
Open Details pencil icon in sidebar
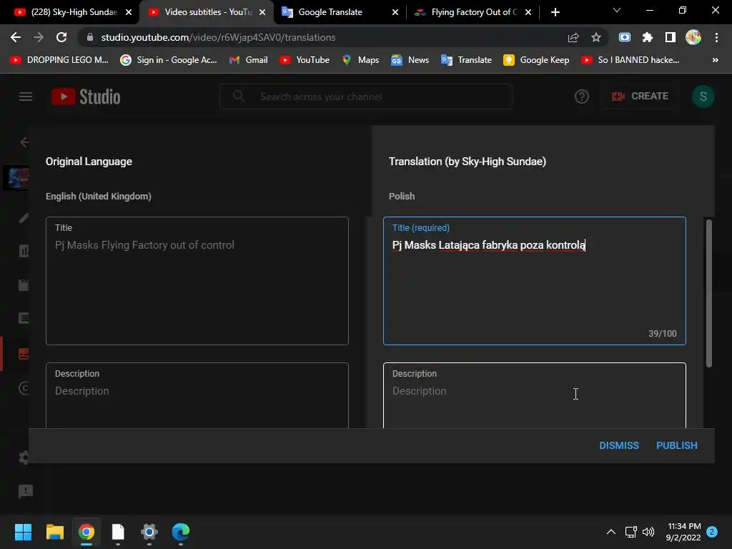24,217
